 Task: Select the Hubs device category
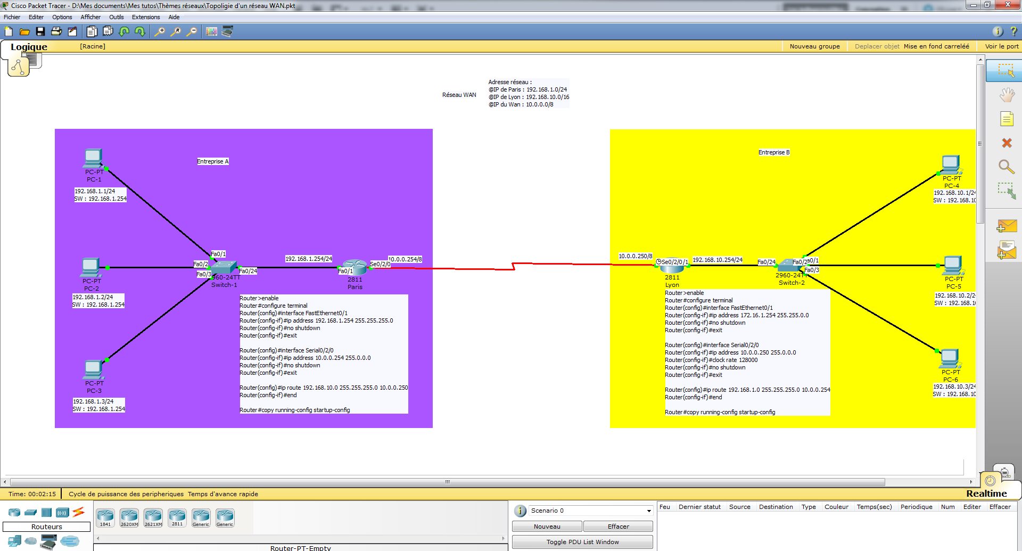coord(47,512)
